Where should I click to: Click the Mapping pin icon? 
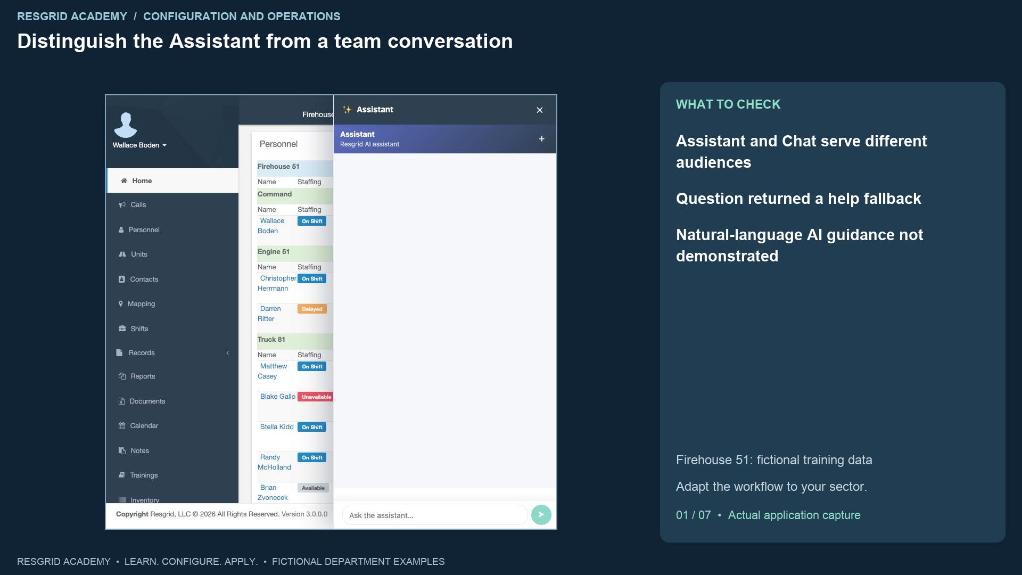click(121, 304)
